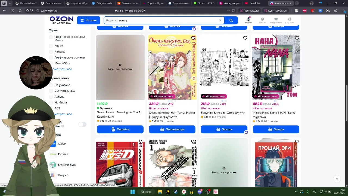Switch to the Список манги browser tab
The image size is (348, 196).
52,3
